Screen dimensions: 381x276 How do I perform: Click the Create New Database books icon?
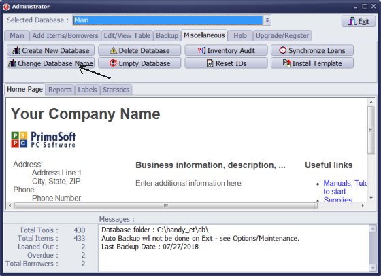16,50
